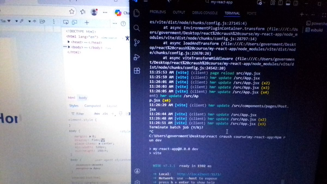Open the dropdown arrow beside Sa label
The height and width of the screenshot is (184, 327).
coord(9,21)
